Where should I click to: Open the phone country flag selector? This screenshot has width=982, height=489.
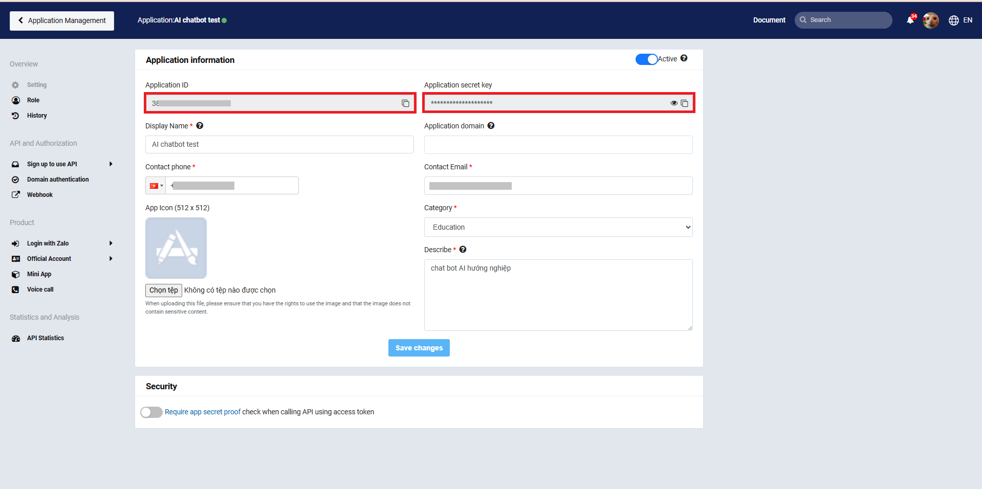tap(156, 186)
